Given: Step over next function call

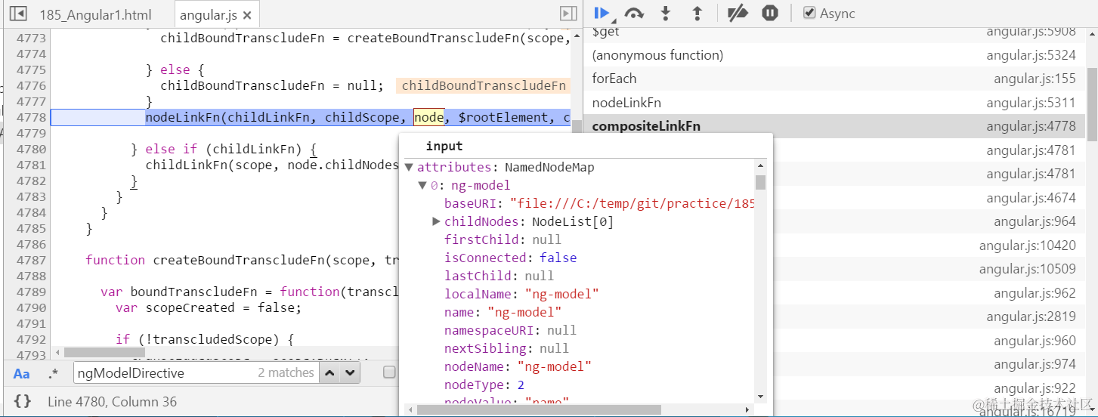Looking at the screenshot, I should click(634, 13).
